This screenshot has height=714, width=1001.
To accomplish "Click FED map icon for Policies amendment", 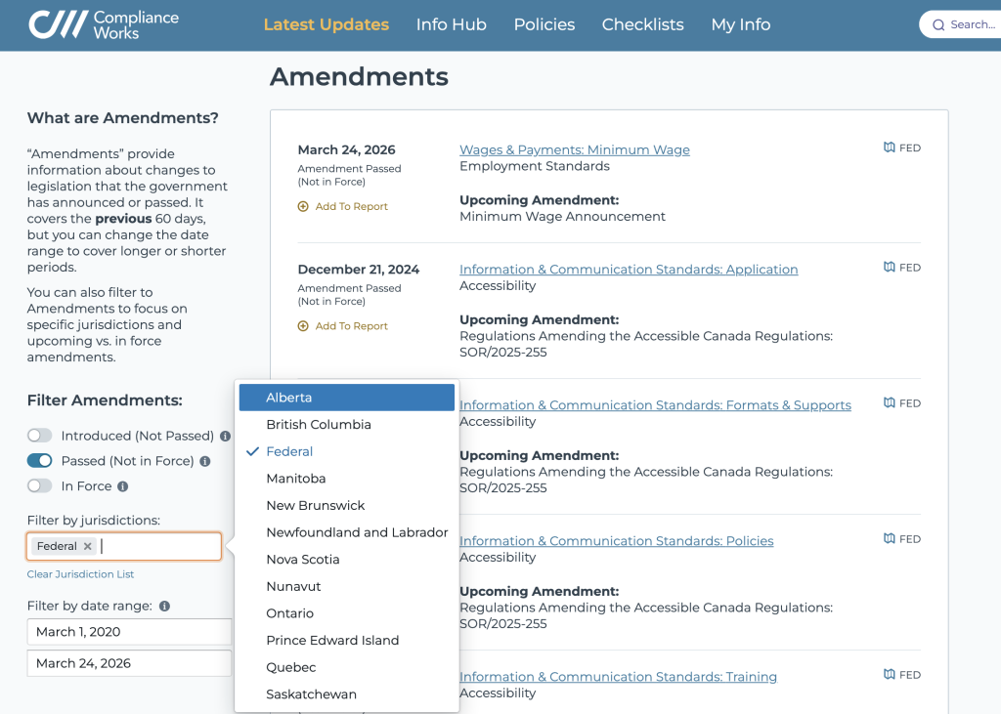I will (x=889, y=538).
